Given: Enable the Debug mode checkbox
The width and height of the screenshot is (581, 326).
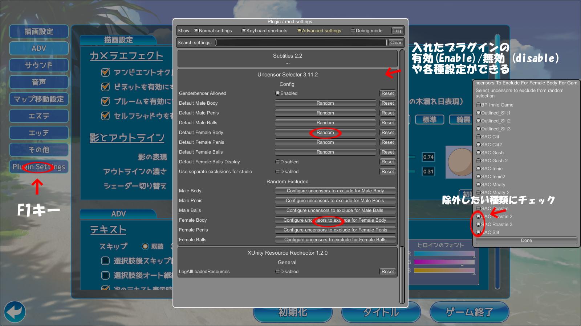Looking at the screenshot, I should (353, 31).
